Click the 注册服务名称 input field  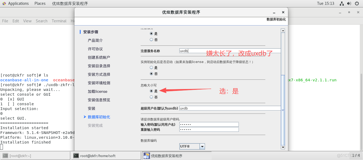tap(230, 51)
